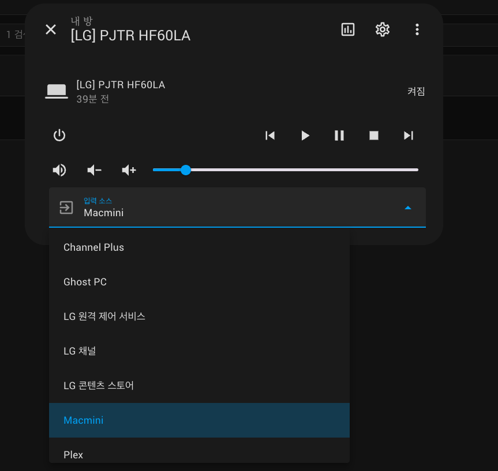Viewport: 498px width, 471px height.
Task: Close the PJTR HF60LA dialog
Action: pyautogui.click(x=51, y=29)
